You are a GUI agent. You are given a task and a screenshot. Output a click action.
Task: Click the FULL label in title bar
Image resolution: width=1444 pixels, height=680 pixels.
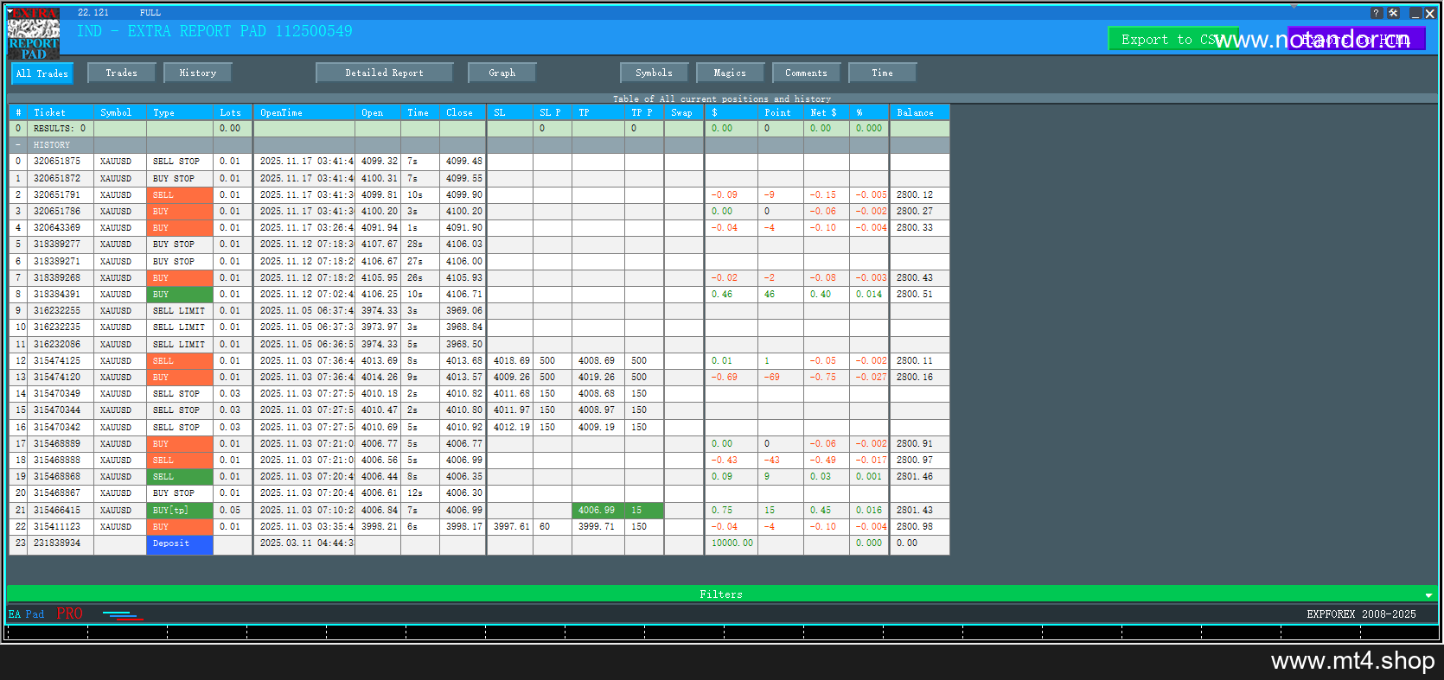coord(150,13)
